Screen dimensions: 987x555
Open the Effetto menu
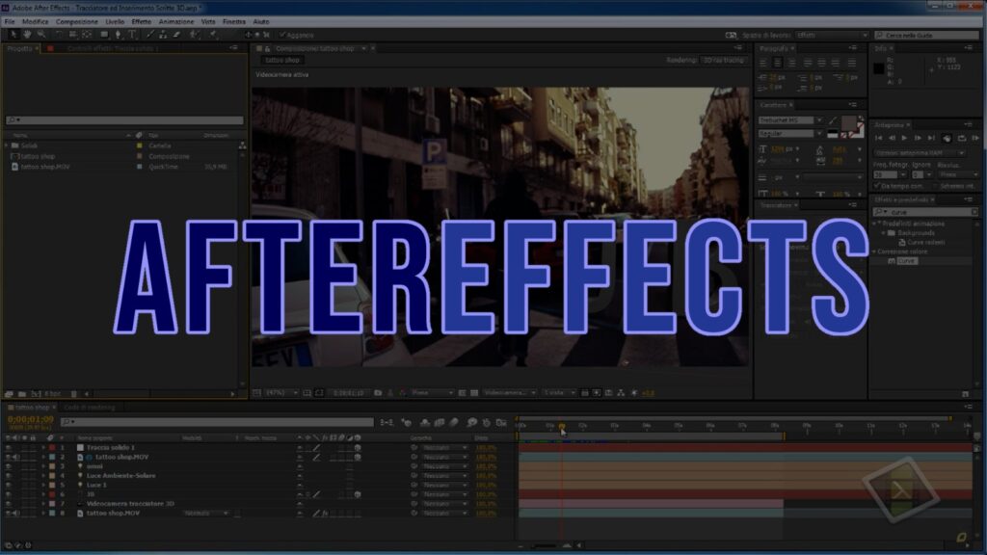(141, 21)
